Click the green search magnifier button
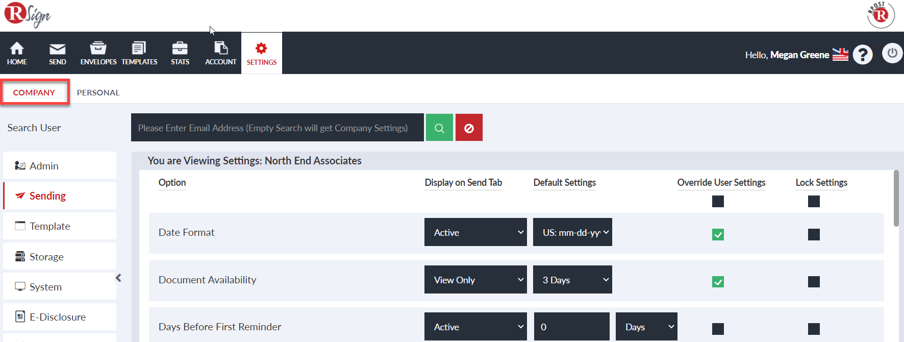Image resolution: width=904 pixels, height=342 pixels. [x=439, y=128]
